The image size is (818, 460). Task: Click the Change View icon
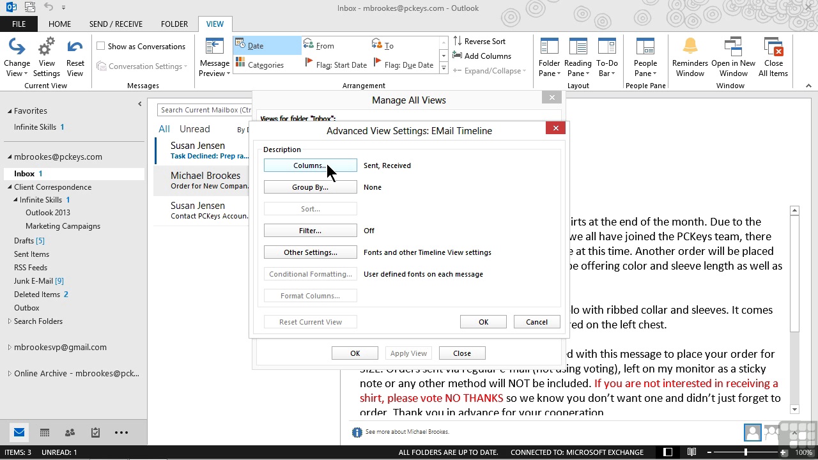[x=17, y=47]
